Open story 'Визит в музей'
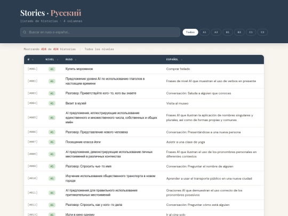The height and width of the screenshot is (216, 288). point(76,103)
